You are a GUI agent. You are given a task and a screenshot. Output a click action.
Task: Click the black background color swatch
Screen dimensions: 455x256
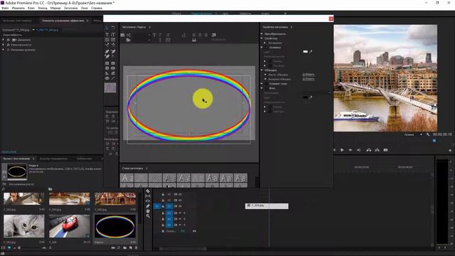click(x=305, y=97)
